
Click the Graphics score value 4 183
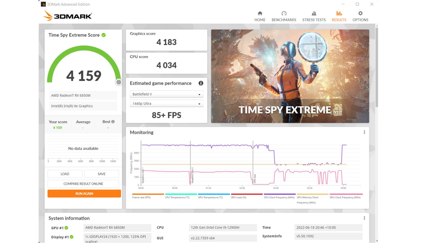tap(166, 42)
